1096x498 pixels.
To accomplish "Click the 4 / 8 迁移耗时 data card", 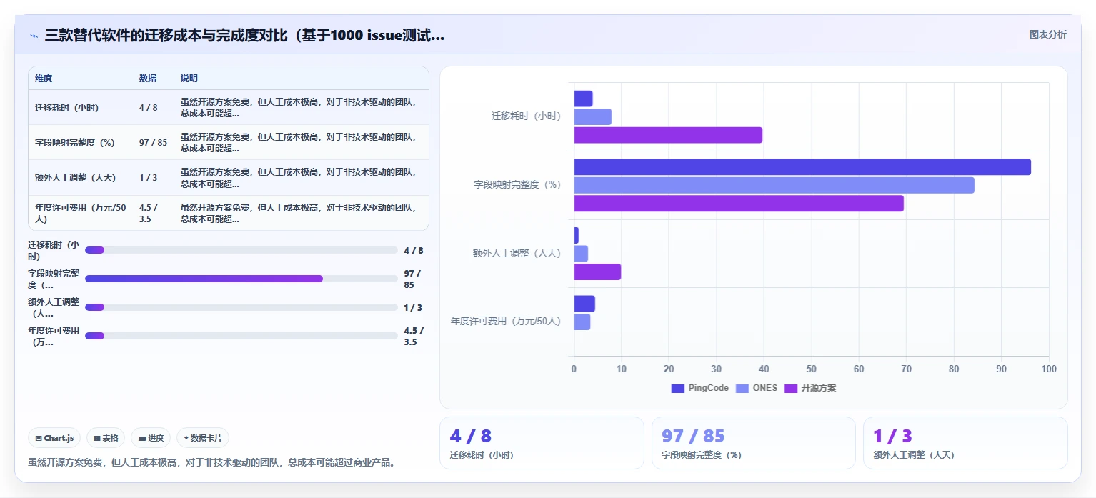I will click(542, 443).
